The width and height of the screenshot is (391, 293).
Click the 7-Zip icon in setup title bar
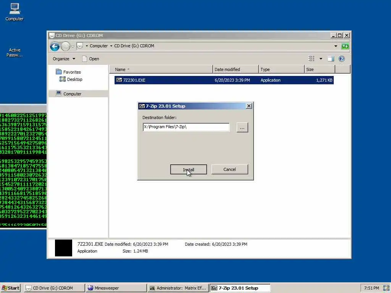142,106
